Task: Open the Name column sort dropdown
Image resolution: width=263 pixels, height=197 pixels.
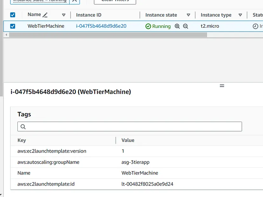Action: pyautogui.click(x=64, y=15)
